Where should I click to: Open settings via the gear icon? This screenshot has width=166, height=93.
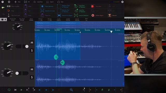click(x=9, y=2)
